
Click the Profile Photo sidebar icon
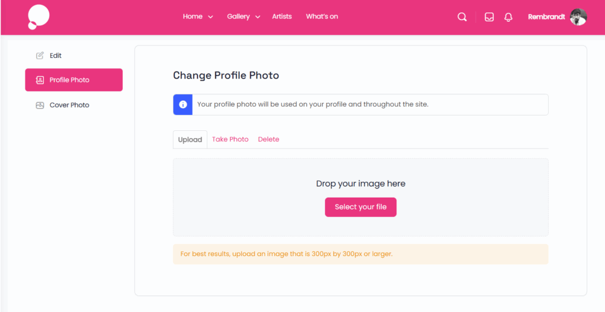click(x=40, y=80)
